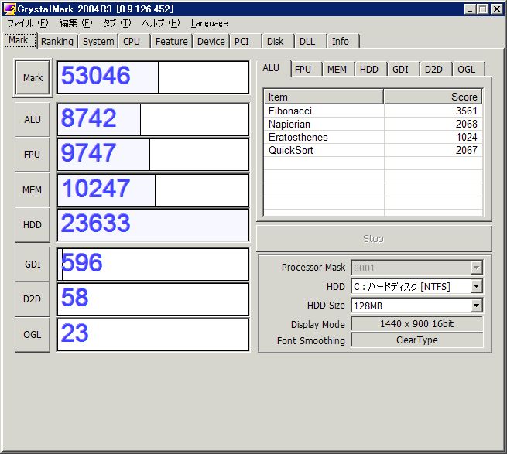Switch to the Feature tab

[171, 41]
